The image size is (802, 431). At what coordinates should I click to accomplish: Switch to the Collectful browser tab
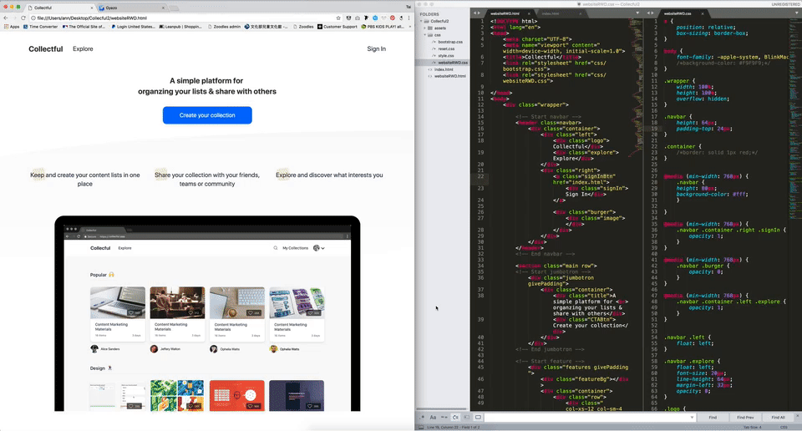58,8
